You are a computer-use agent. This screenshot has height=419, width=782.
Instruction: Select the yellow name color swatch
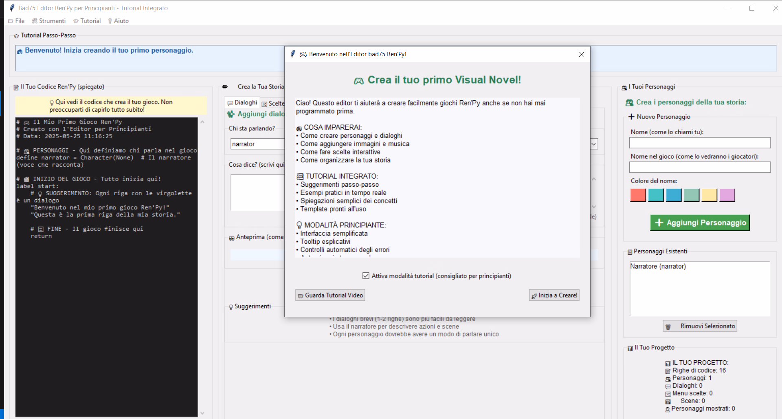click(709, 195)
